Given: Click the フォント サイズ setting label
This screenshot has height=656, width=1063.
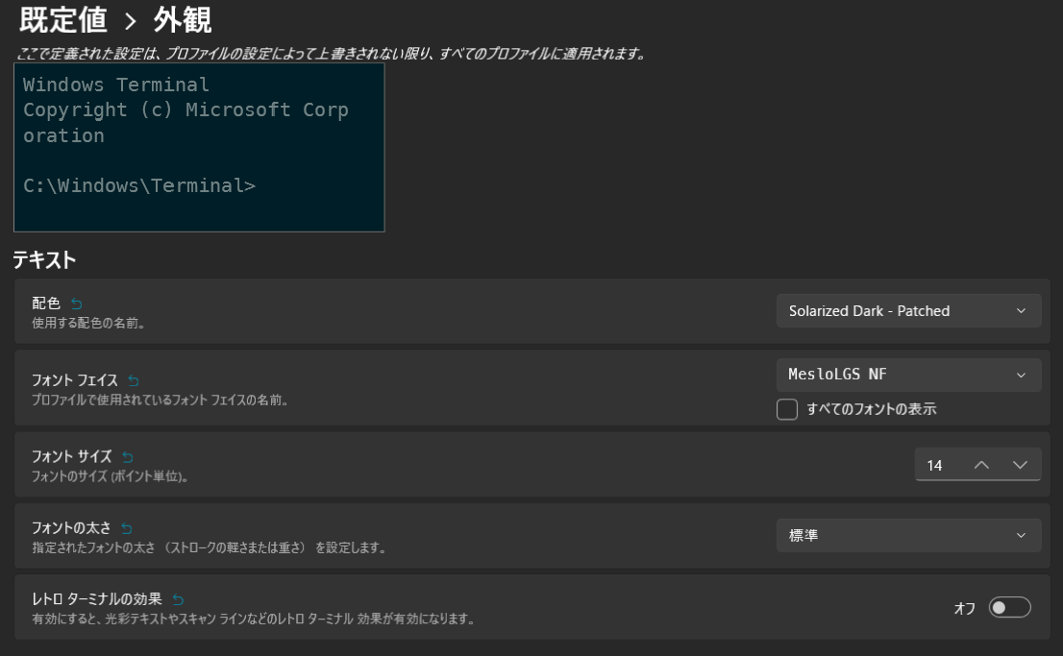Looking at the screenshot, I should click(72, 457).
